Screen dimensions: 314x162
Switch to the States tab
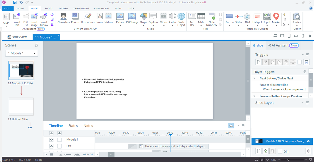click(73, 126)
